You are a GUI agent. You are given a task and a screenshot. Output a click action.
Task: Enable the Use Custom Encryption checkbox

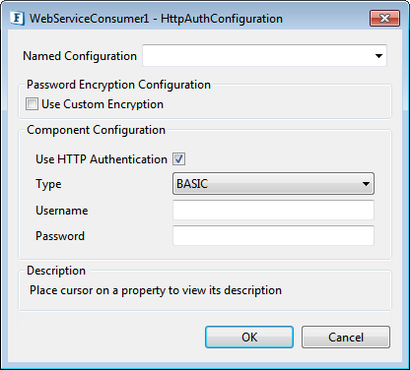pyautogui.click(x=32, y=104)
